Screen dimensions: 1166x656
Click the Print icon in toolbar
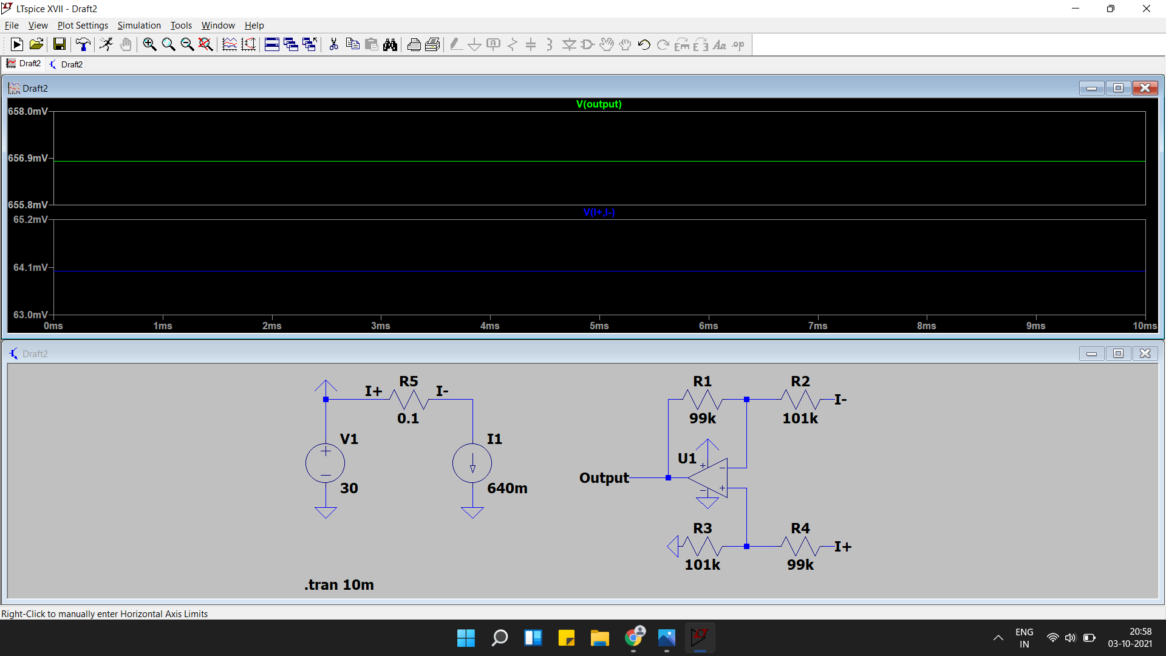(x=432, y=44)
